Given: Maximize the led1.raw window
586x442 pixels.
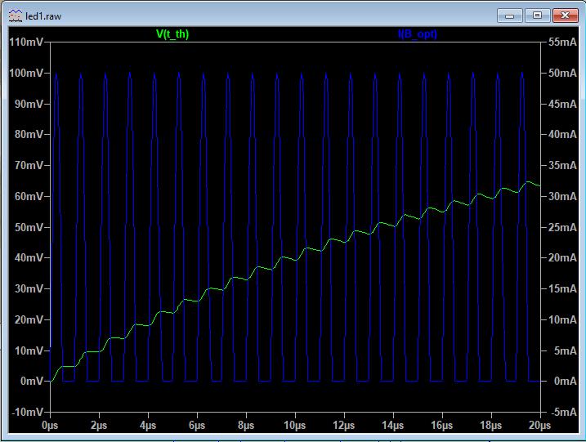Looking at the screenshot, I should tap(537, 16).
